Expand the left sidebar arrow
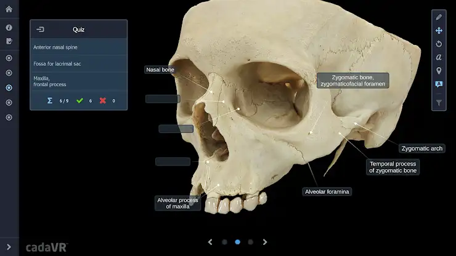 9,247
